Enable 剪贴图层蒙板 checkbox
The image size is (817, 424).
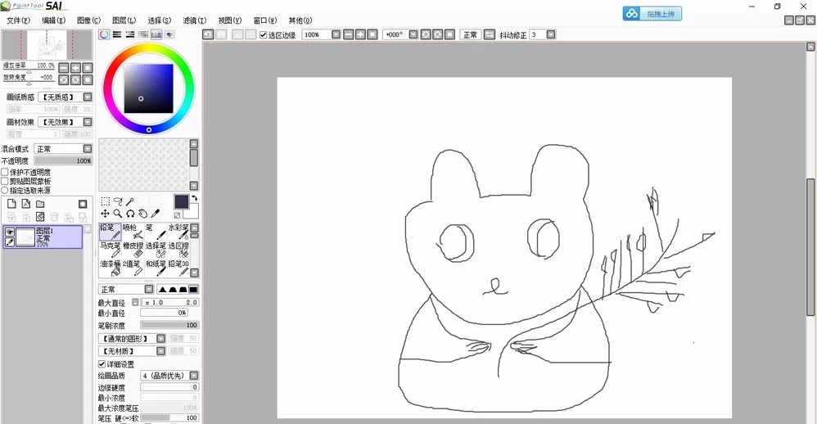coord(5,181)
